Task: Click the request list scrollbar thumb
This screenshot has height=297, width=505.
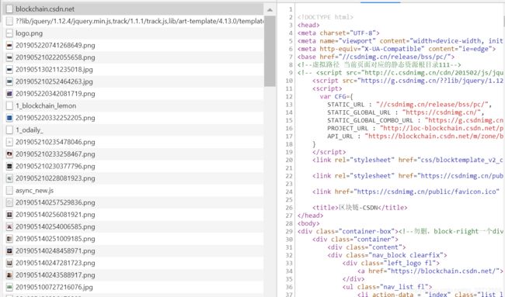Action: [270, 50]
